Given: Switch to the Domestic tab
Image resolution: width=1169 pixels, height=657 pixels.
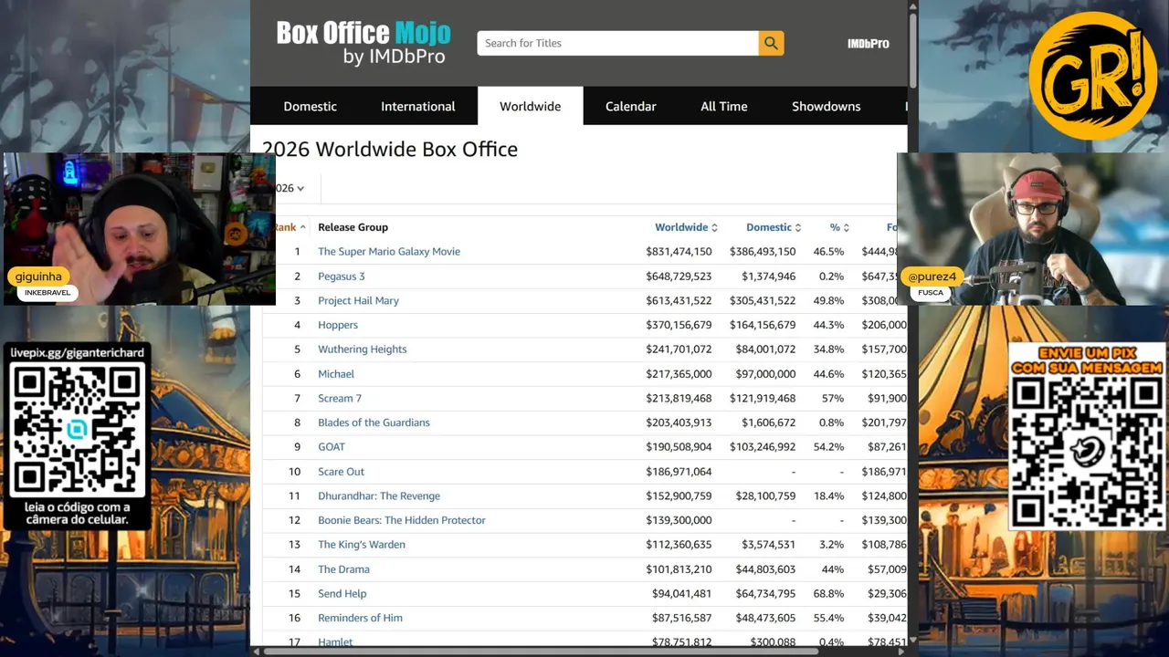Looking at the screenshot, I should click(x=310, y=106).
